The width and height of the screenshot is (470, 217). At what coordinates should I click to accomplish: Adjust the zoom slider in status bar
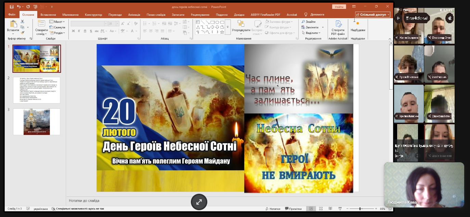pos(360,209)
